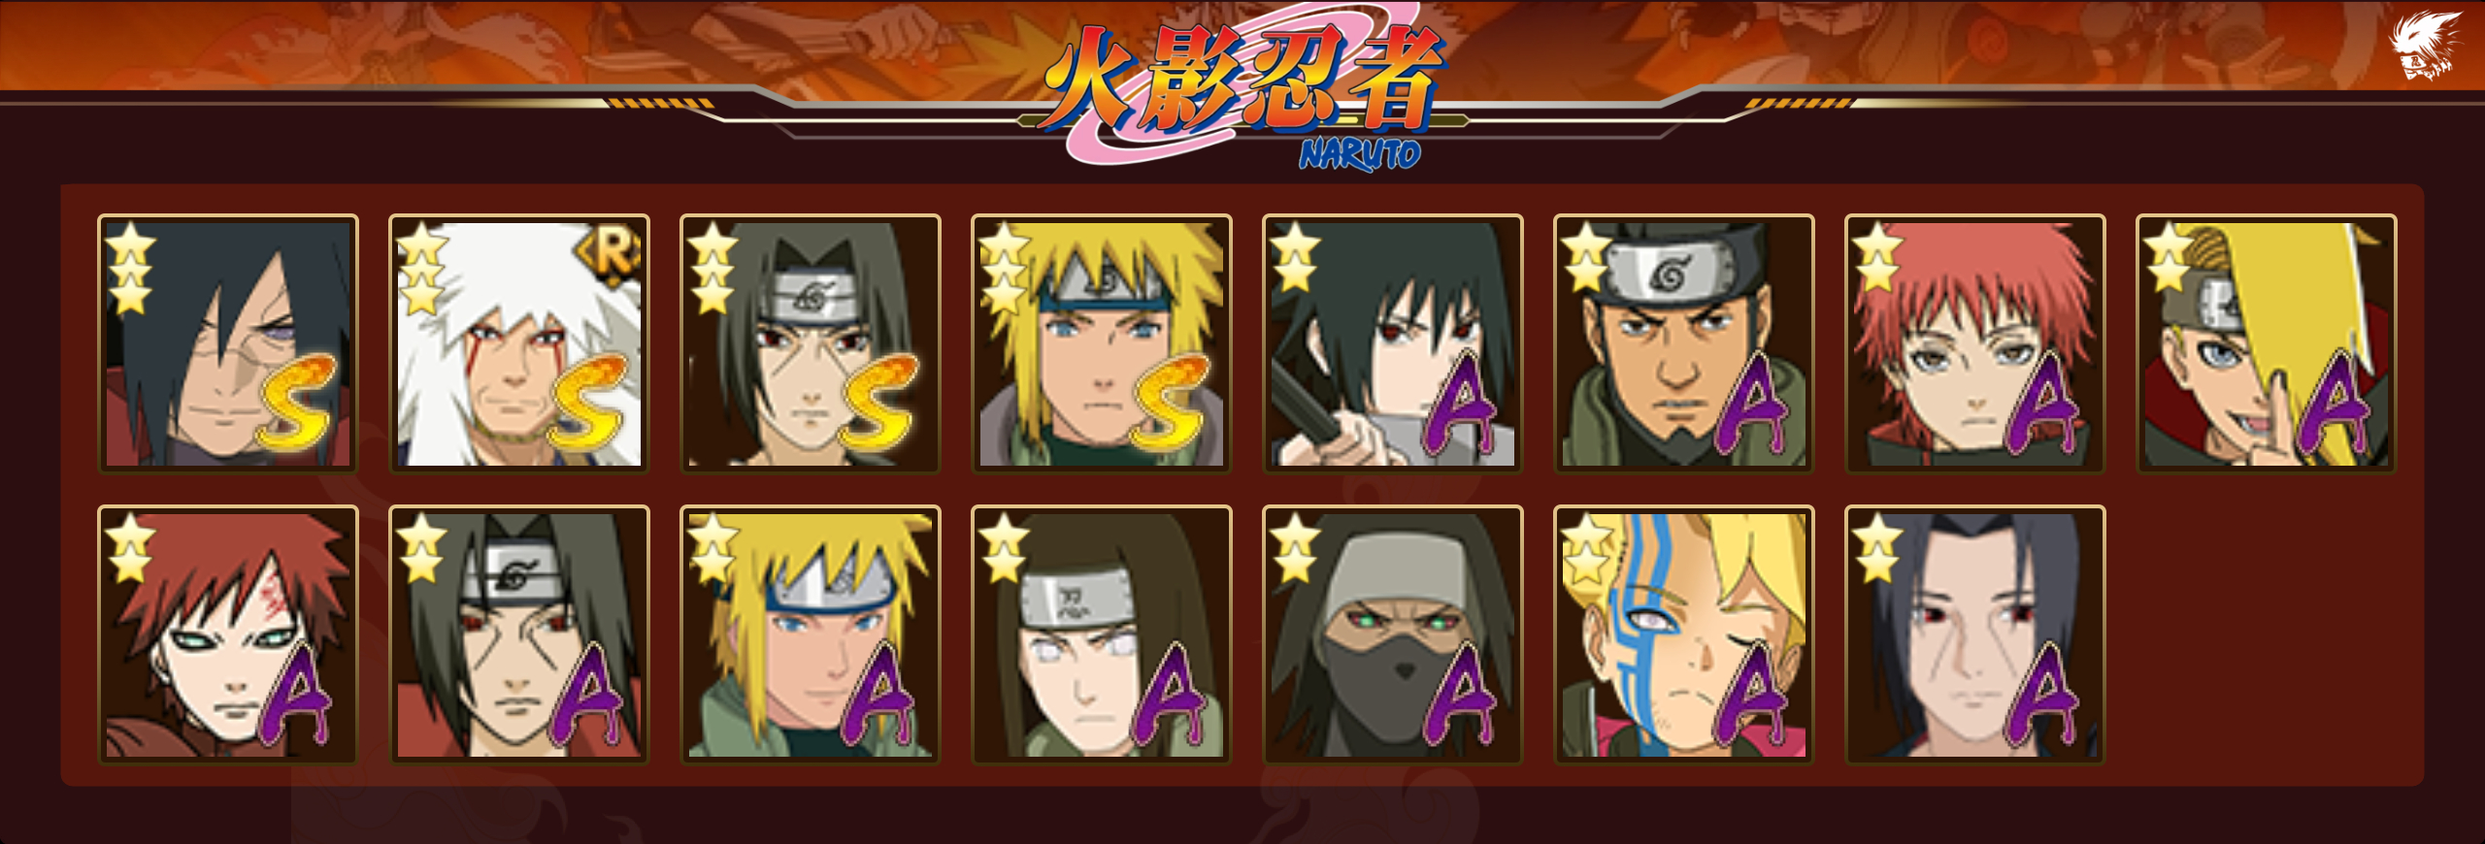Click the R badge on Jiraiya card
This screenshot has width=2485, height=844.
(611, 254)
